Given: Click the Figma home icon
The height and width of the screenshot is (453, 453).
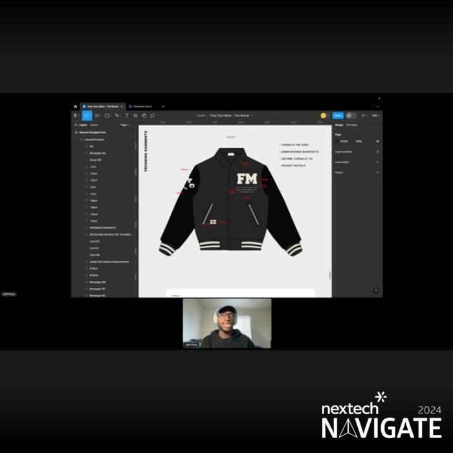Looking at the screenshot, I should 75,106.
